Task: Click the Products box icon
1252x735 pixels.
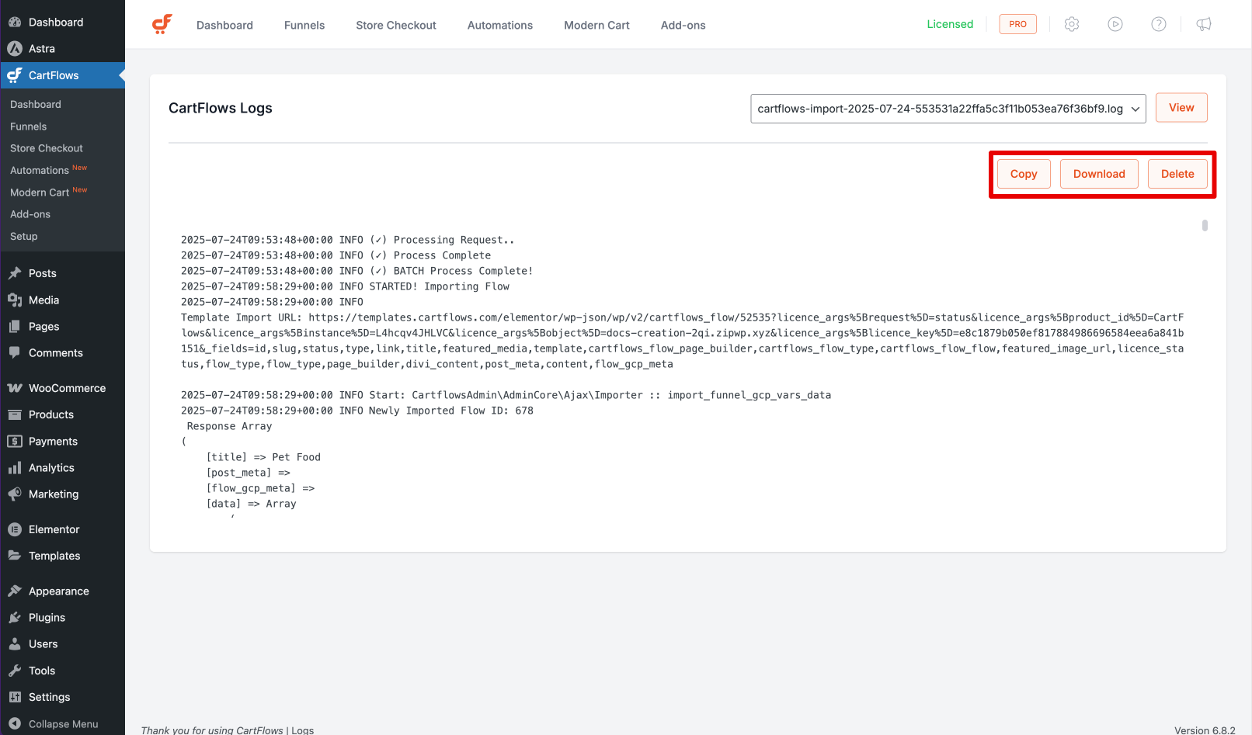Action: coord(15,414)
